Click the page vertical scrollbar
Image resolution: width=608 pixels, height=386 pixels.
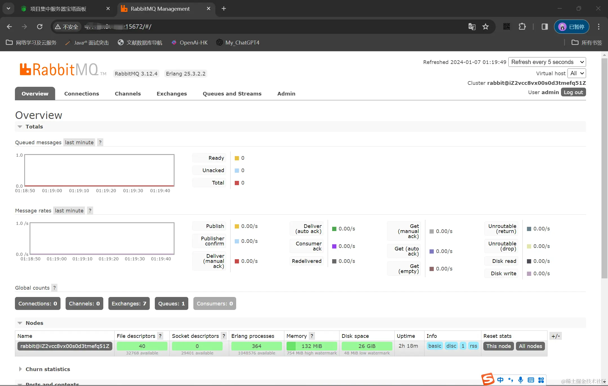click(604, 168)
